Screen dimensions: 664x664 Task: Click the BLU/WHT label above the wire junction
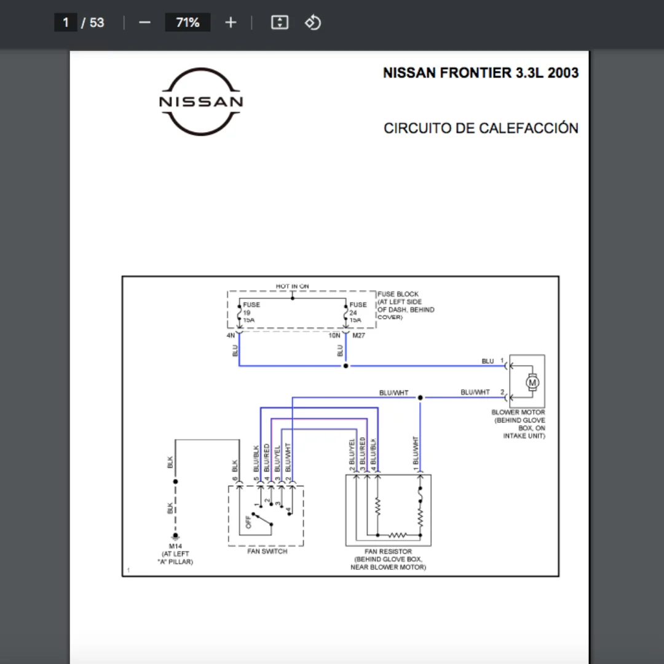click(394, 393)
